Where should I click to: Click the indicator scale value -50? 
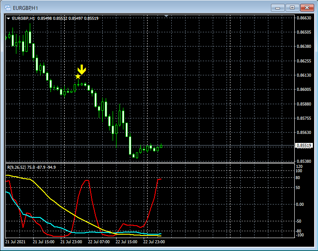click(298, 221)
